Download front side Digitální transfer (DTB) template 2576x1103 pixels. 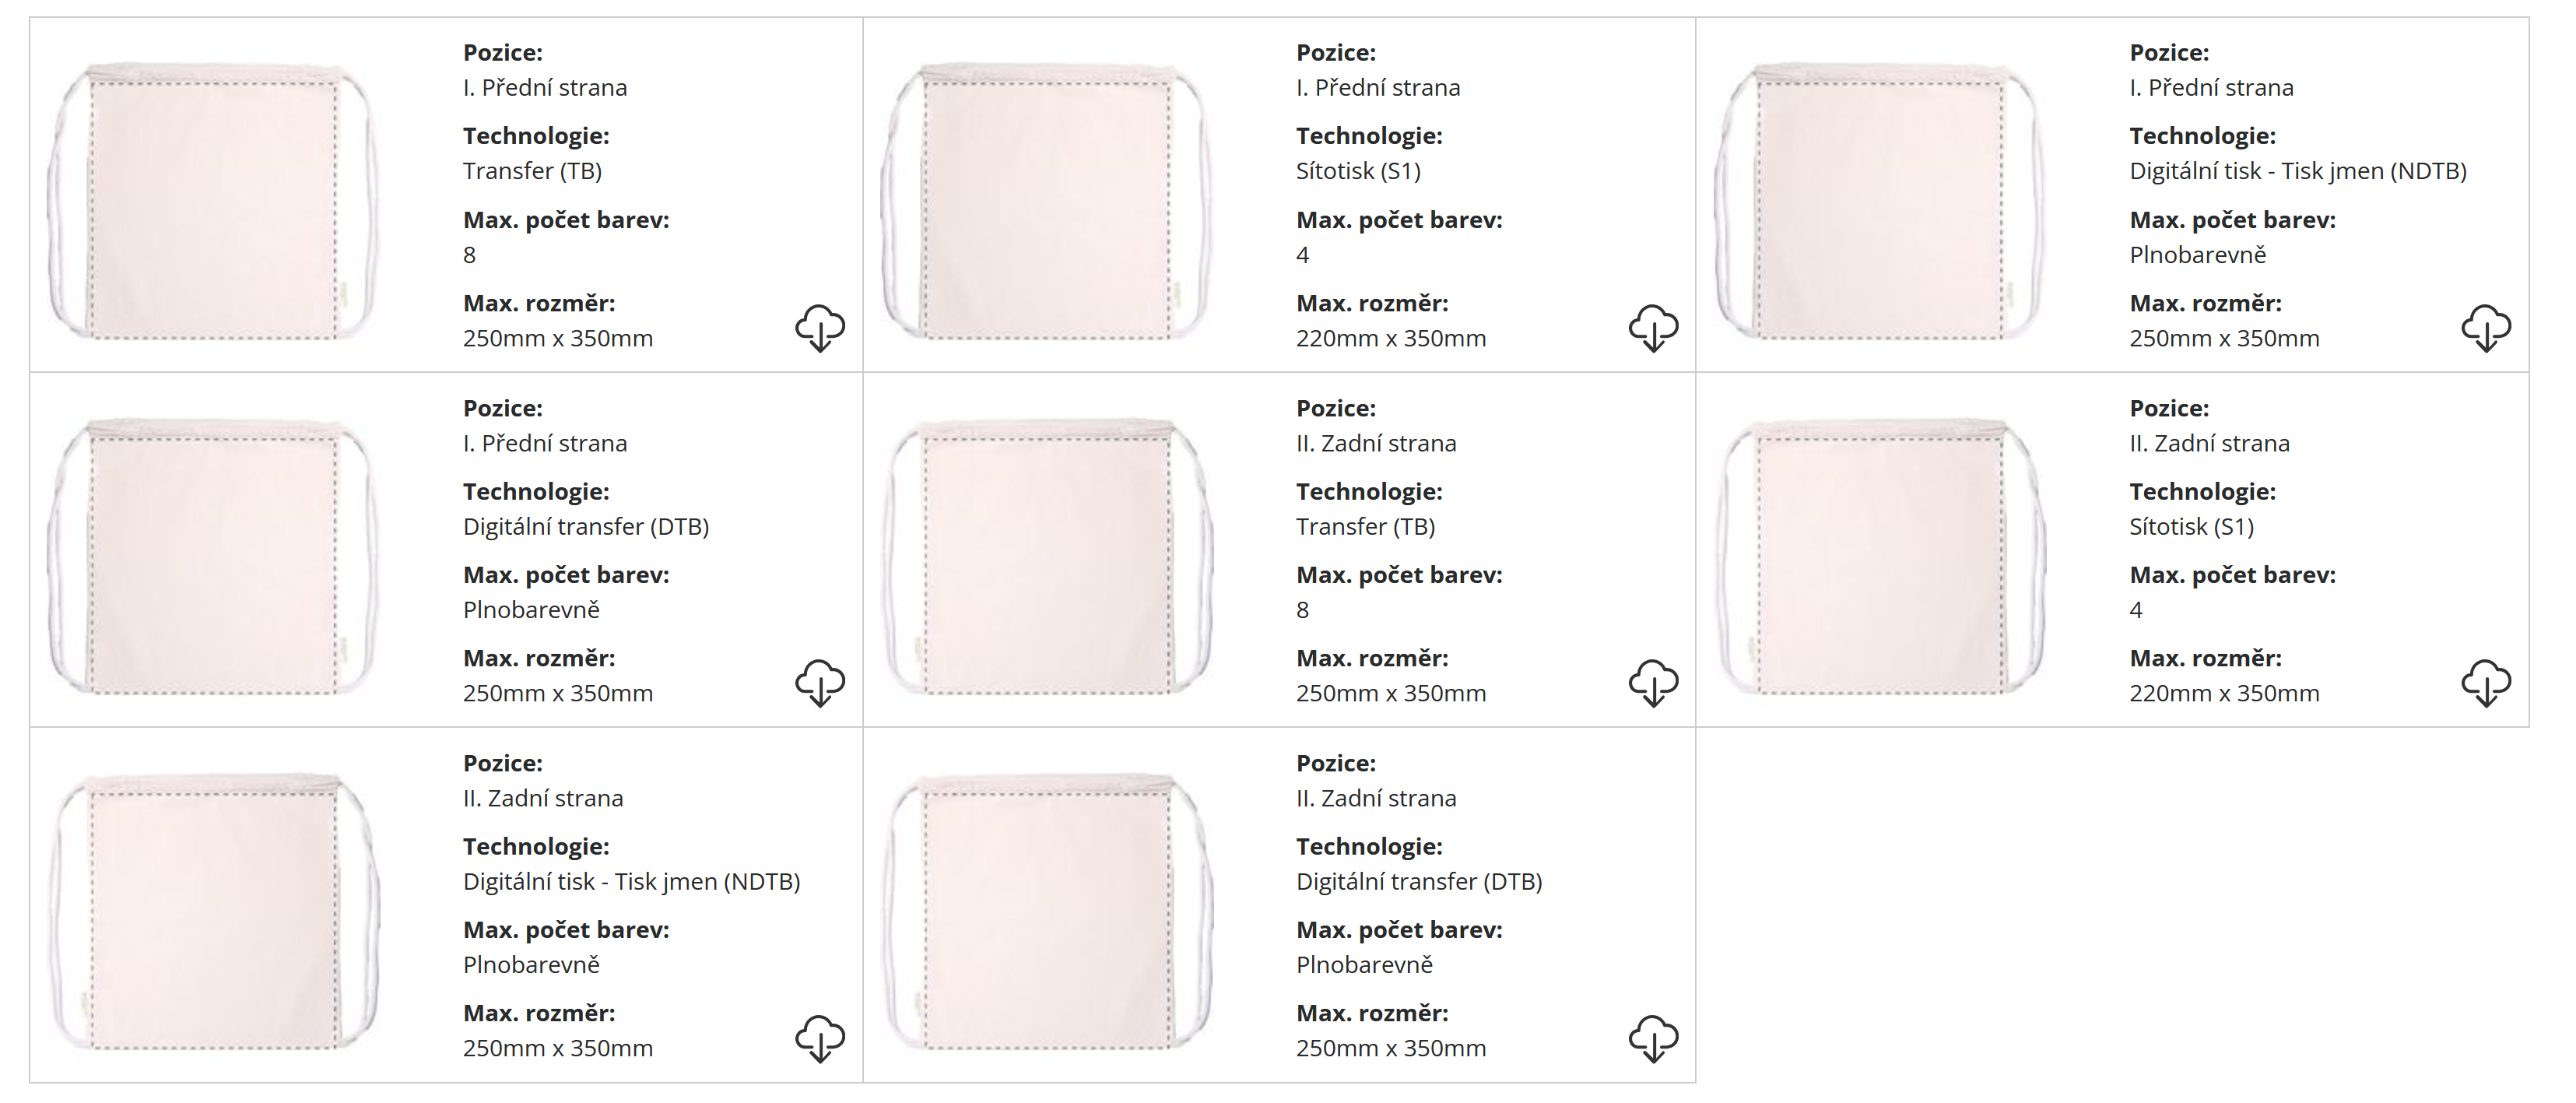coord(820,683)
